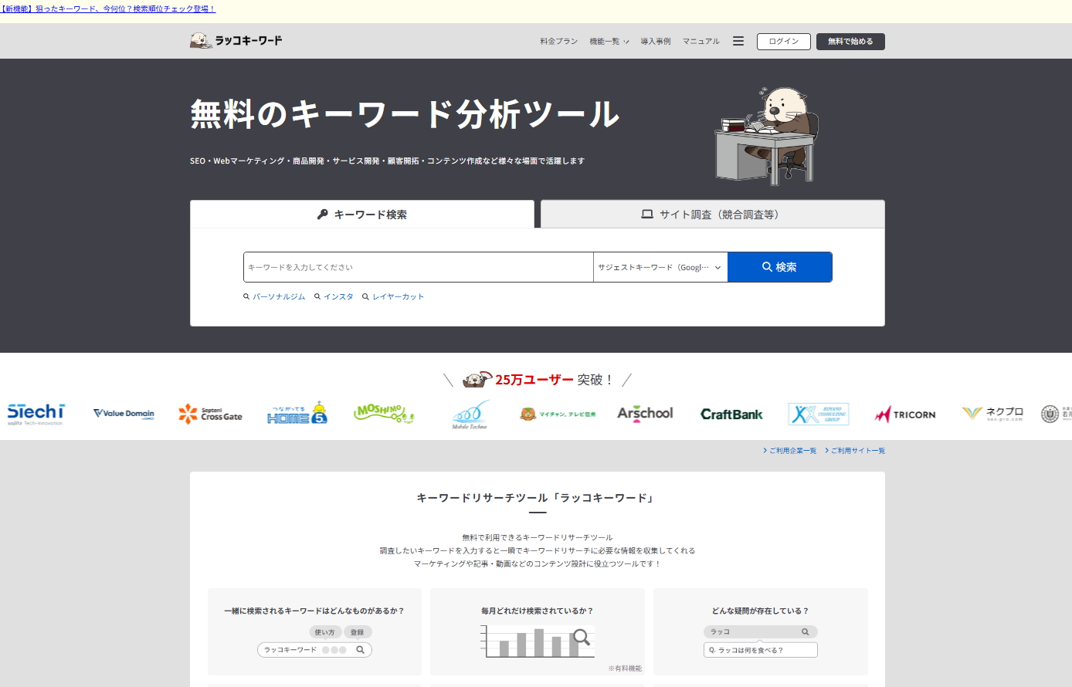
Task: Click the ネクプロ logo
Action: click(992, 414)
